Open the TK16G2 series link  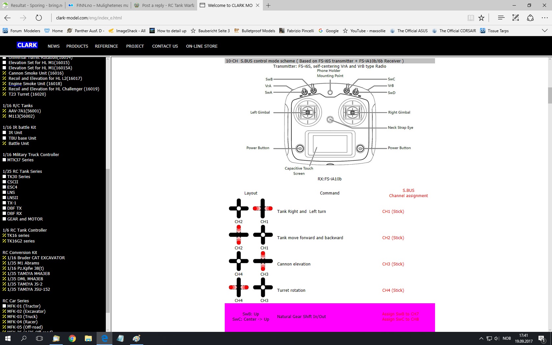coord(21,241)
